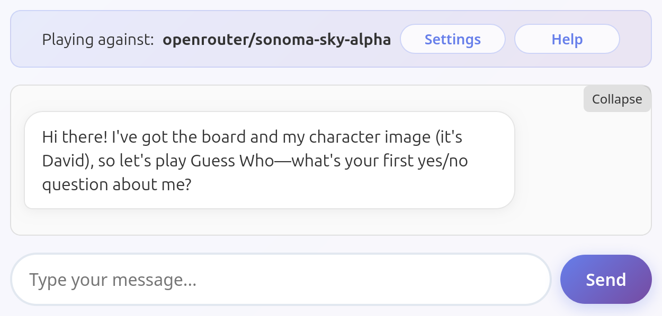Click the header banner's empty left edge
The width and height of the screenshot is (662, 316).
pyautogui.click(x=25, y=39)
